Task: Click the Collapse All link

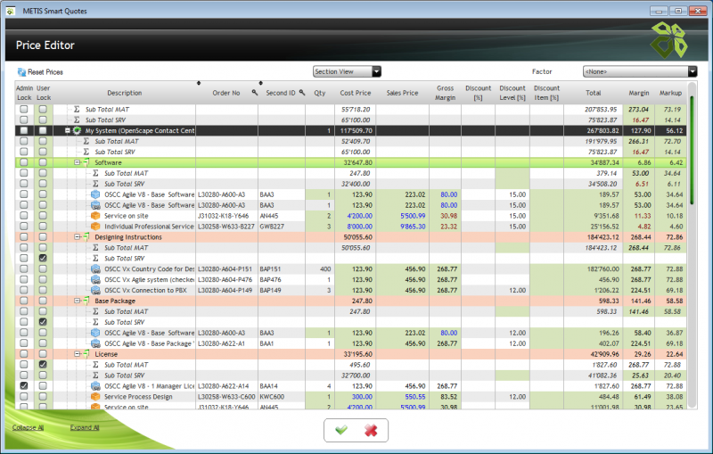Action: (28, 427)
